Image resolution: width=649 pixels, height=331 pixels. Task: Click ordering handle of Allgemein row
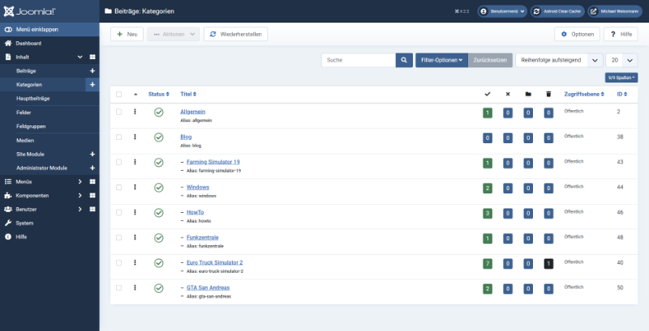click(135, 112)
